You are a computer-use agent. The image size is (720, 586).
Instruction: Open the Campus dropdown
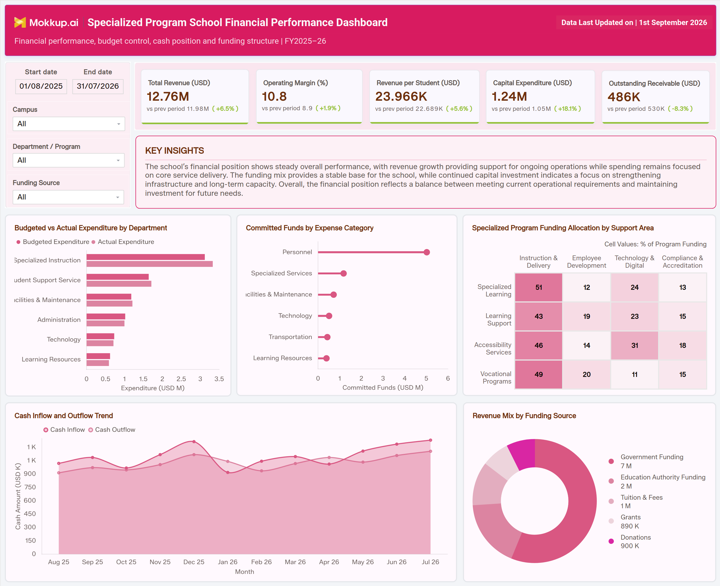pyautogui.click(x=69, y=124)
